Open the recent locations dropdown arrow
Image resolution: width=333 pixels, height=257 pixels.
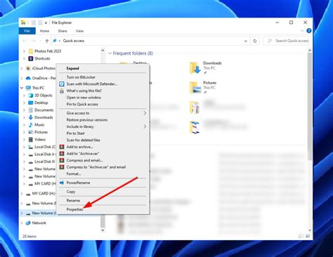(x=40, y=41)
